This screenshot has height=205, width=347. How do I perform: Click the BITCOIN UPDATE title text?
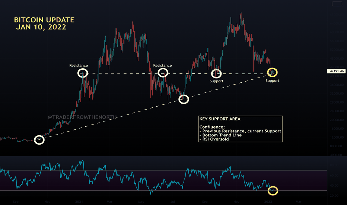[44, 20]
